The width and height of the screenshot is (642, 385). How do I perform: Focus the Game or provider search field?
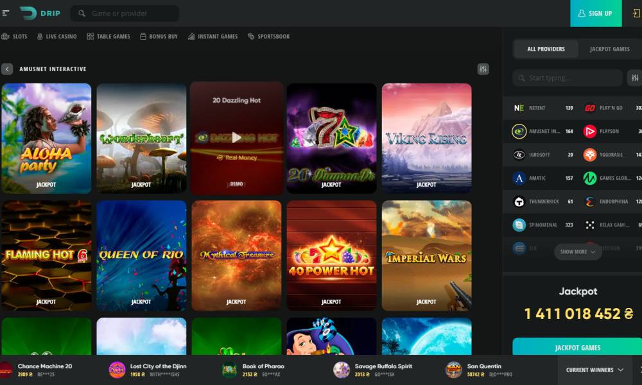(125, 13)
